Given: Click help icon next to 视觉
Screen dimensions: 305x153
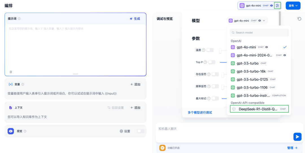Looking at the screenshot, I should [x=25, y=131].
